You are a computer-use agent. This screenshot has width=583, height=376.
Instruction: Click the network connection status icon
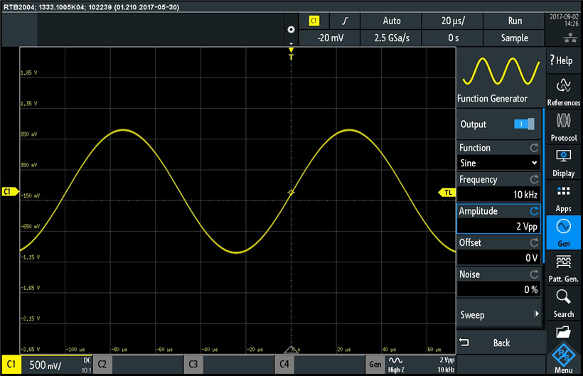[570, 38]
